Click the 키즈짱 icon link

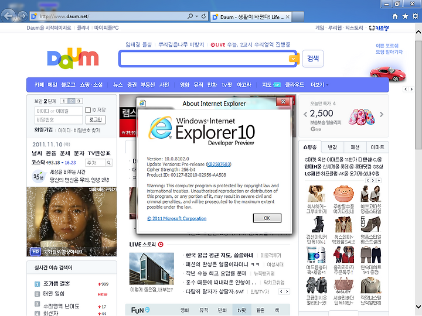pyautogui.click(x=379, y=28)
